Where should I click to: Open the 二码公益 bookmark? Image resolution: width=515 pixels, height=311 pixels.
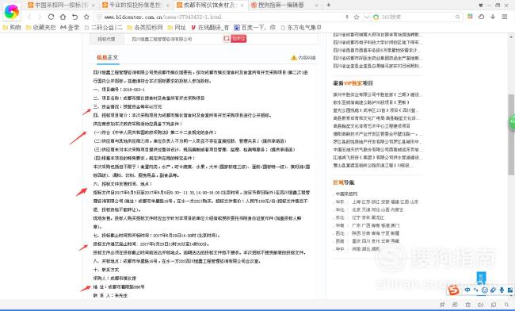(103, 28)
